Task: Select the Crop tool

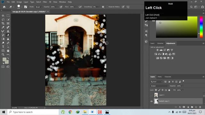Action: pyautogui.click(x=3, y=23)
